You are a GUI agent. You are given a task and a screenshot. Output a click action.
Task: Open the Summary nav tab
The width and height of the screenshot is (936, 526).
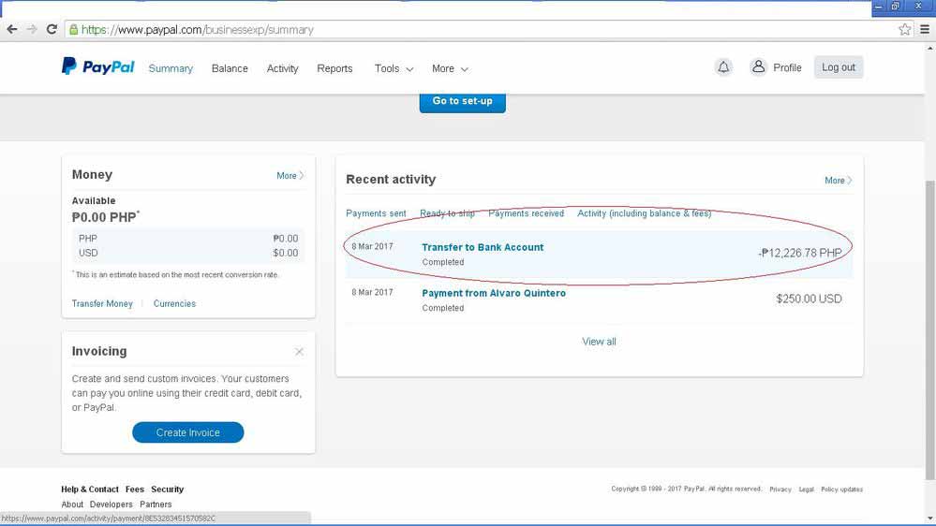[x=171, y=68]
